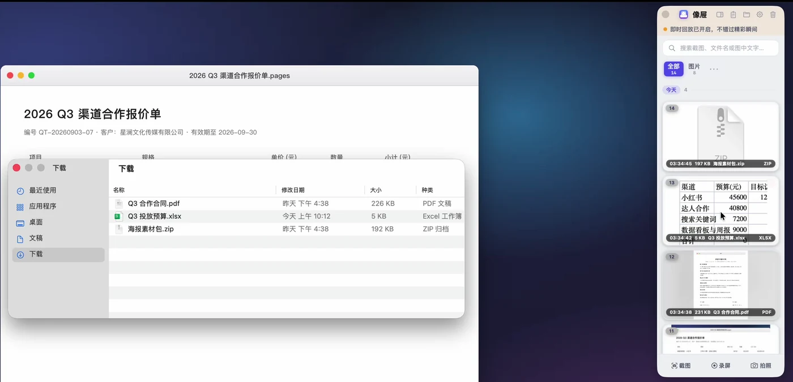Open the 海报素材包.zip thumbnail card
Viewport: 793px width, 382px height.
(x=720, y=135)
